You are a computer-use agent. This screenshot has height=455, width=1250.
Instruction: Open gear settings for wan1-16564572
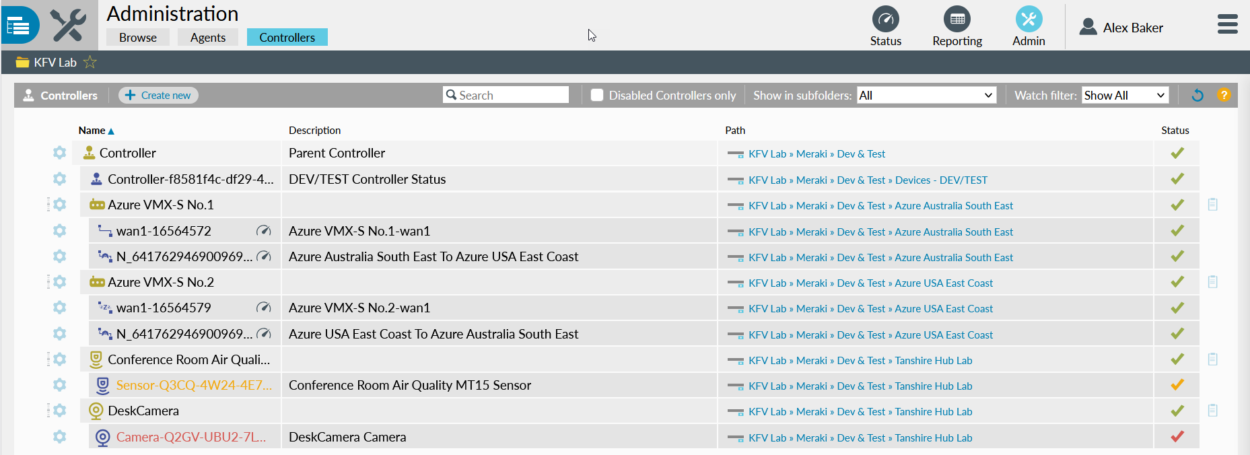tap(59, 231)
